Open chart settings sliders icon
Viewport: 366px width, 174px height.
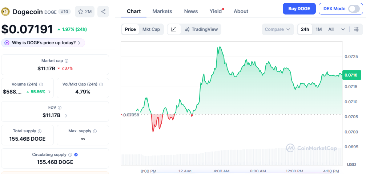356,29
